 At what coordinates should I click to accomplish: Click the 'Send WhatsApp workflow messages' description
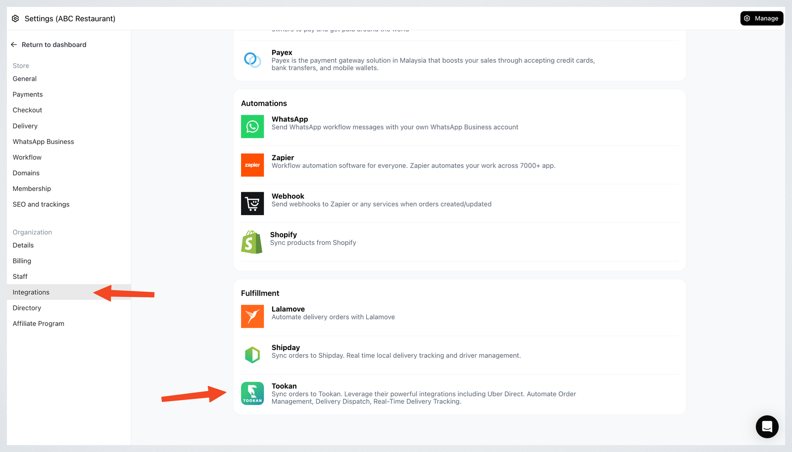(395, 127)
